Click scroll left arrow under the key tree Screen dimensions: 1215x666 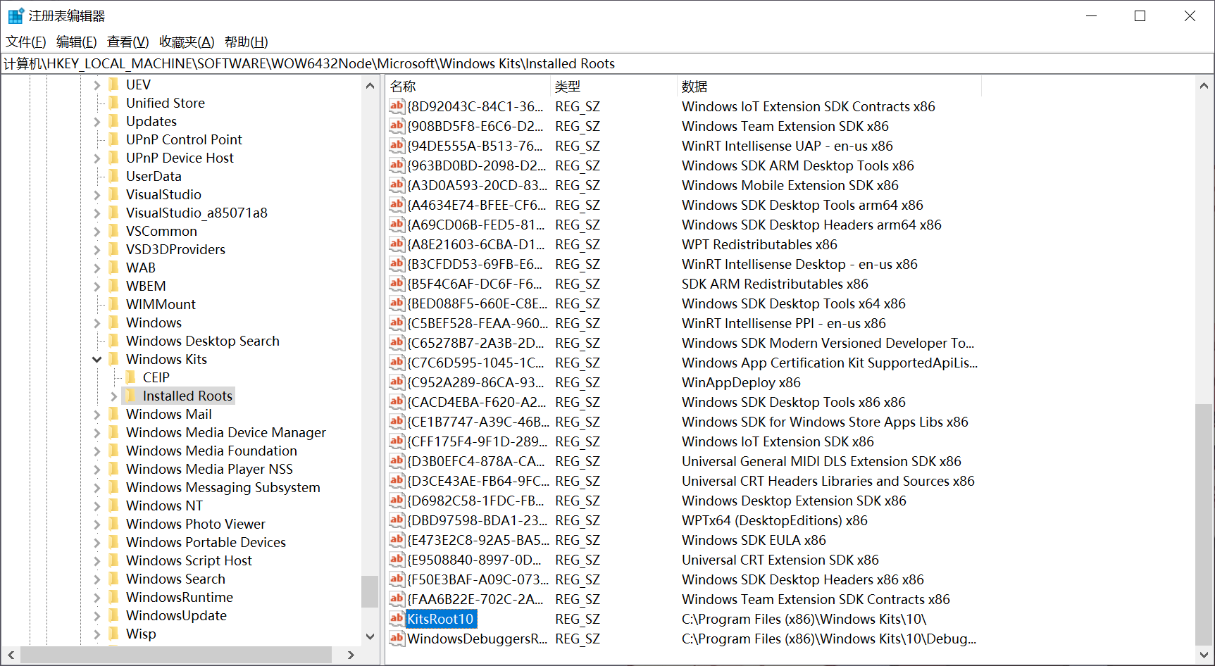pyautogui.click(x=11, y=655)
